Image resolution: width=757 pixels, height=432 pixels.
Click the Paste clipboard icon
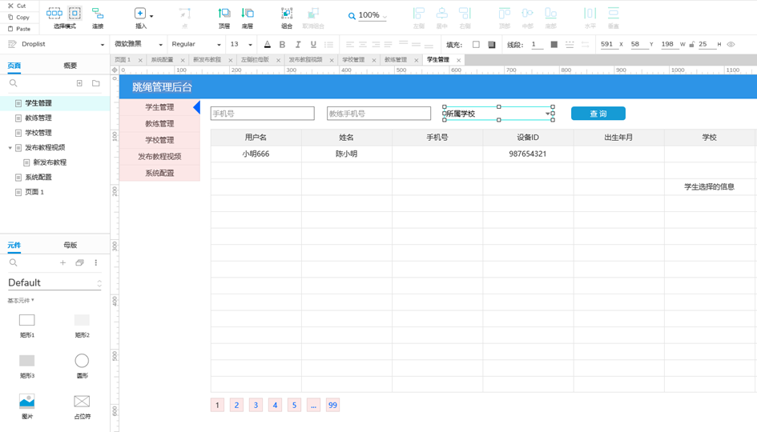click(x=10, y=29)
